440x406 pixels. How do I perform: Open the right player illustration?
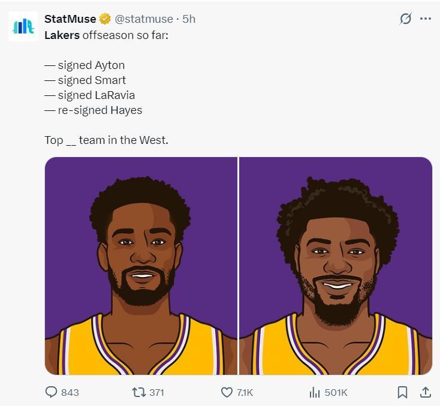pos(336,266)
